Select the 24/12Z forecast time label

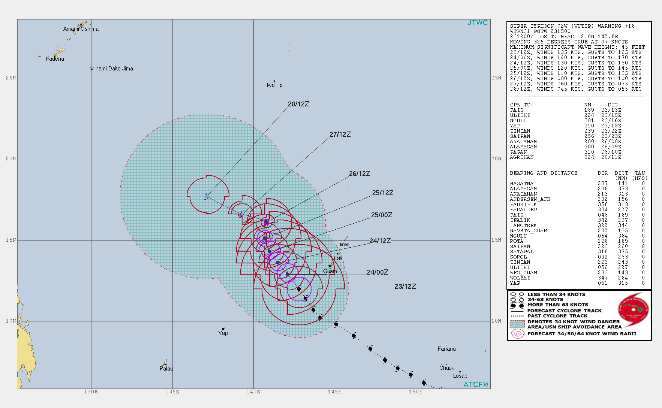(380, 241)
